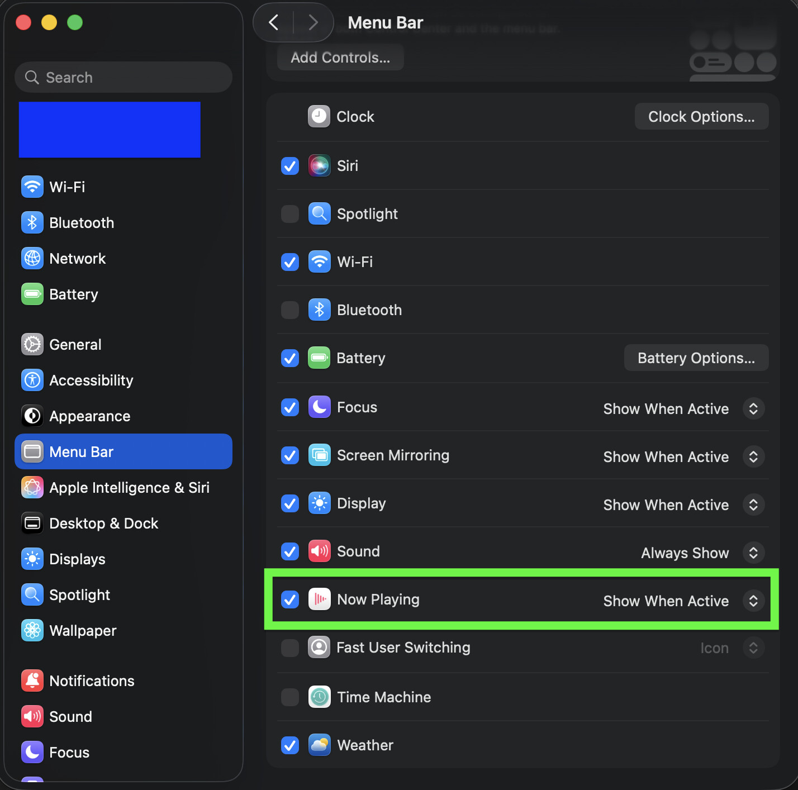Click the Apple Intelligence & Siri sidebar icon

click(32, 487)
